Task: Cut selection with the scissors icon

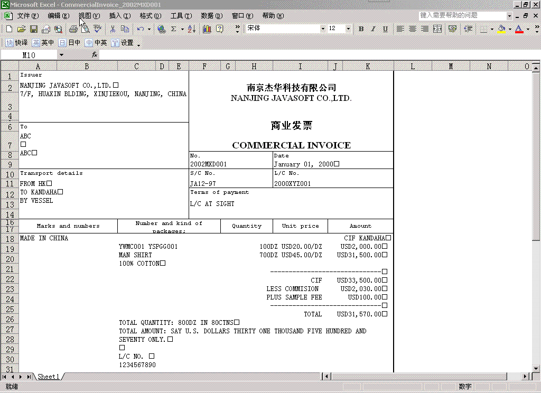Action: [x=113, y=29]
